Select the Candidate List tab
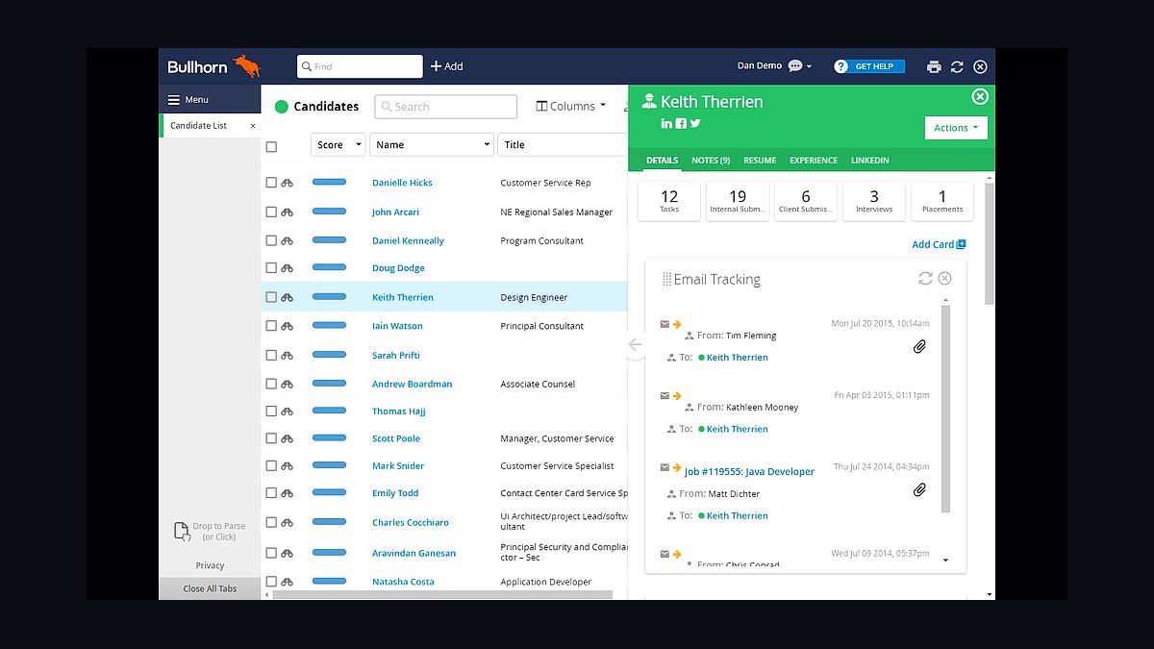Screen dimensions: 1154x649 pos(211,126)
